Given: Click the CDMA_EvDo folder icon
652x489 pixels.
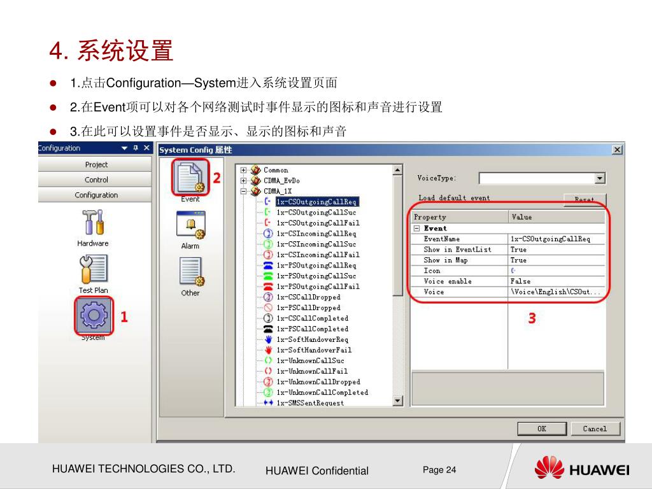Looking at the screenshot, I should (256, 180).
